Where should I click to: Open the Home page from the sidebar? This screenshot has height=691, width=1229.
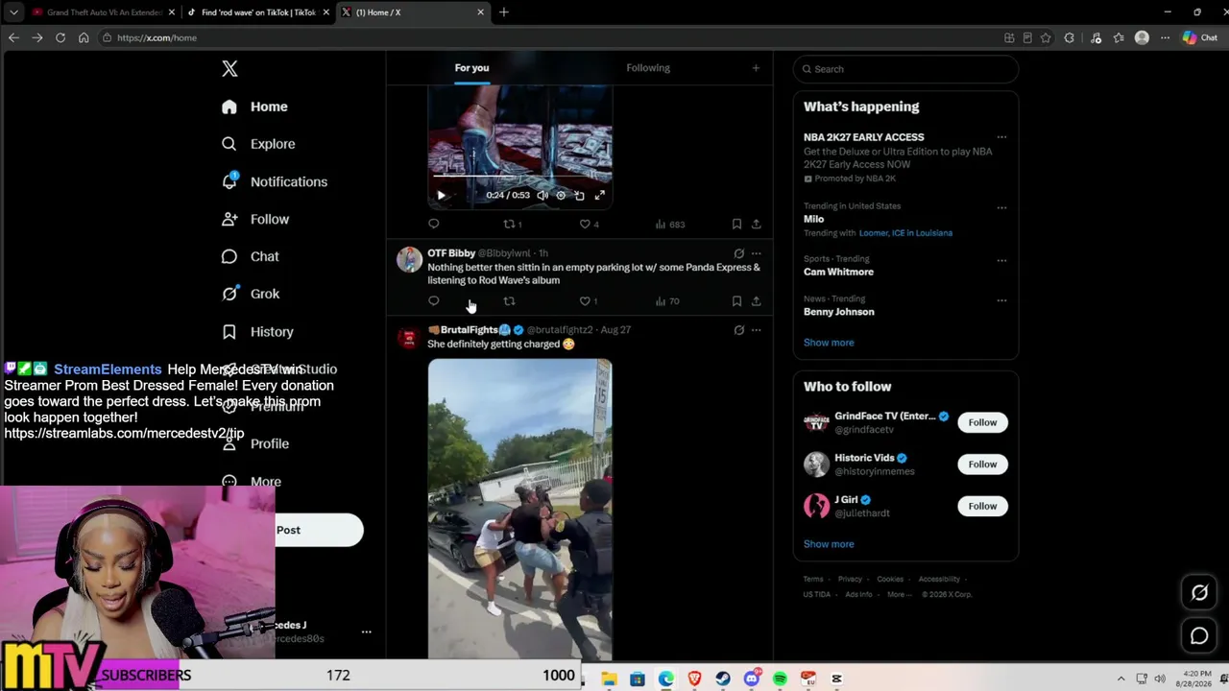[254, 107]
